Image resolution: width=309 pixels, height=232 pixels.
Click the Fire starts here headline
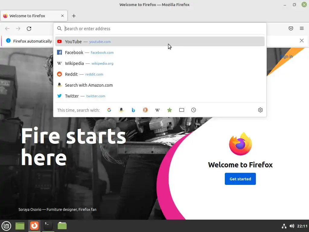coord(73,147)
